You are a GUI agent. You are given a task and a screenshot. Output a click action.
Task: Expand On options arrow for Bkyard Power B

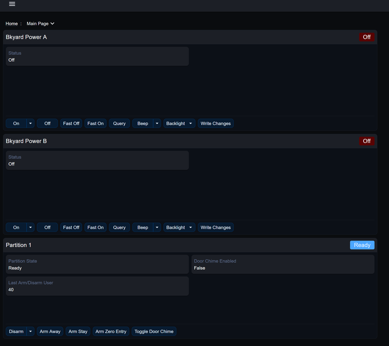pos(30,227)
